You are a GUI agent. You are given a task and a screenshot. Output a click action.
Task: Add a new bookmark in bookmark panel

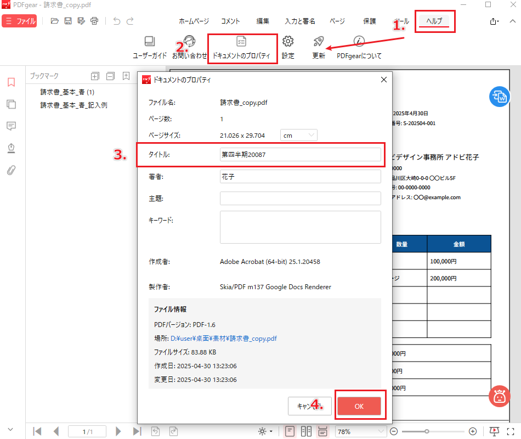[126, 76]
